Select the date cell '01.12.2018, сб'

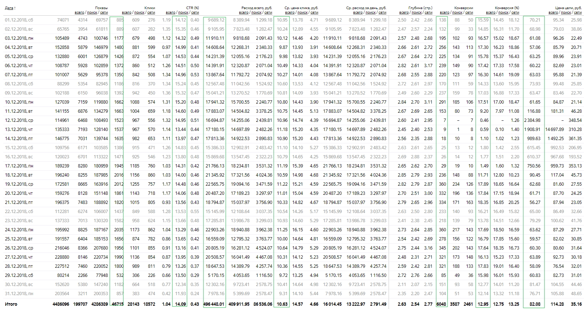click(19, 20)
